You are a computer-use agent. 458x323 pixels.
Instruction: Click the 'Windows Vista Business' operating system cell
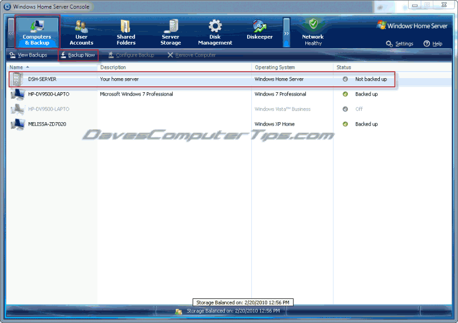[x=282, y=109]
